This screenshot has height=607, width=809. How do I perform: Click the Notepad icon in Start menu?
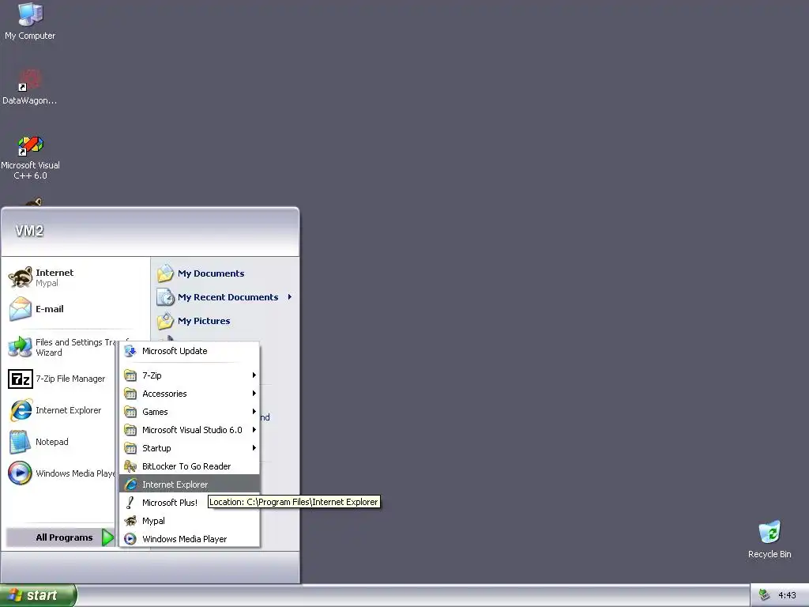coord(21,442)
